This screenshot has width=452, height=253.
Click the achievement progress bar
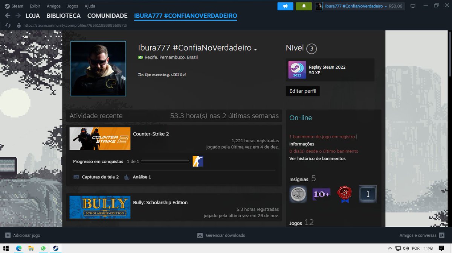pyautogui.click(x=165, y=161)
